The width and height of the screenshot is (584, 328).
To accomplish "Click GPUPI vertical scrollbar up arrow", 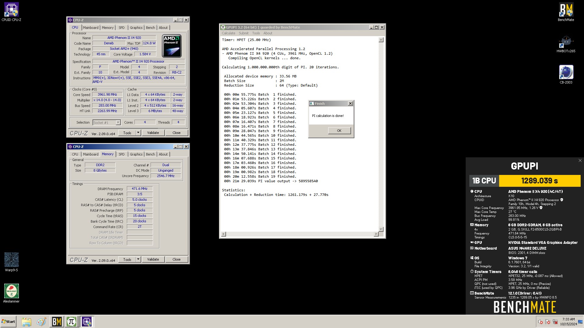I will click(381, 40).
